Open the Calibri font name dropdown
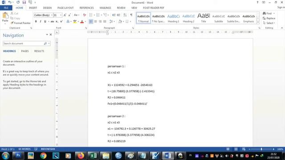 (52, 15)
